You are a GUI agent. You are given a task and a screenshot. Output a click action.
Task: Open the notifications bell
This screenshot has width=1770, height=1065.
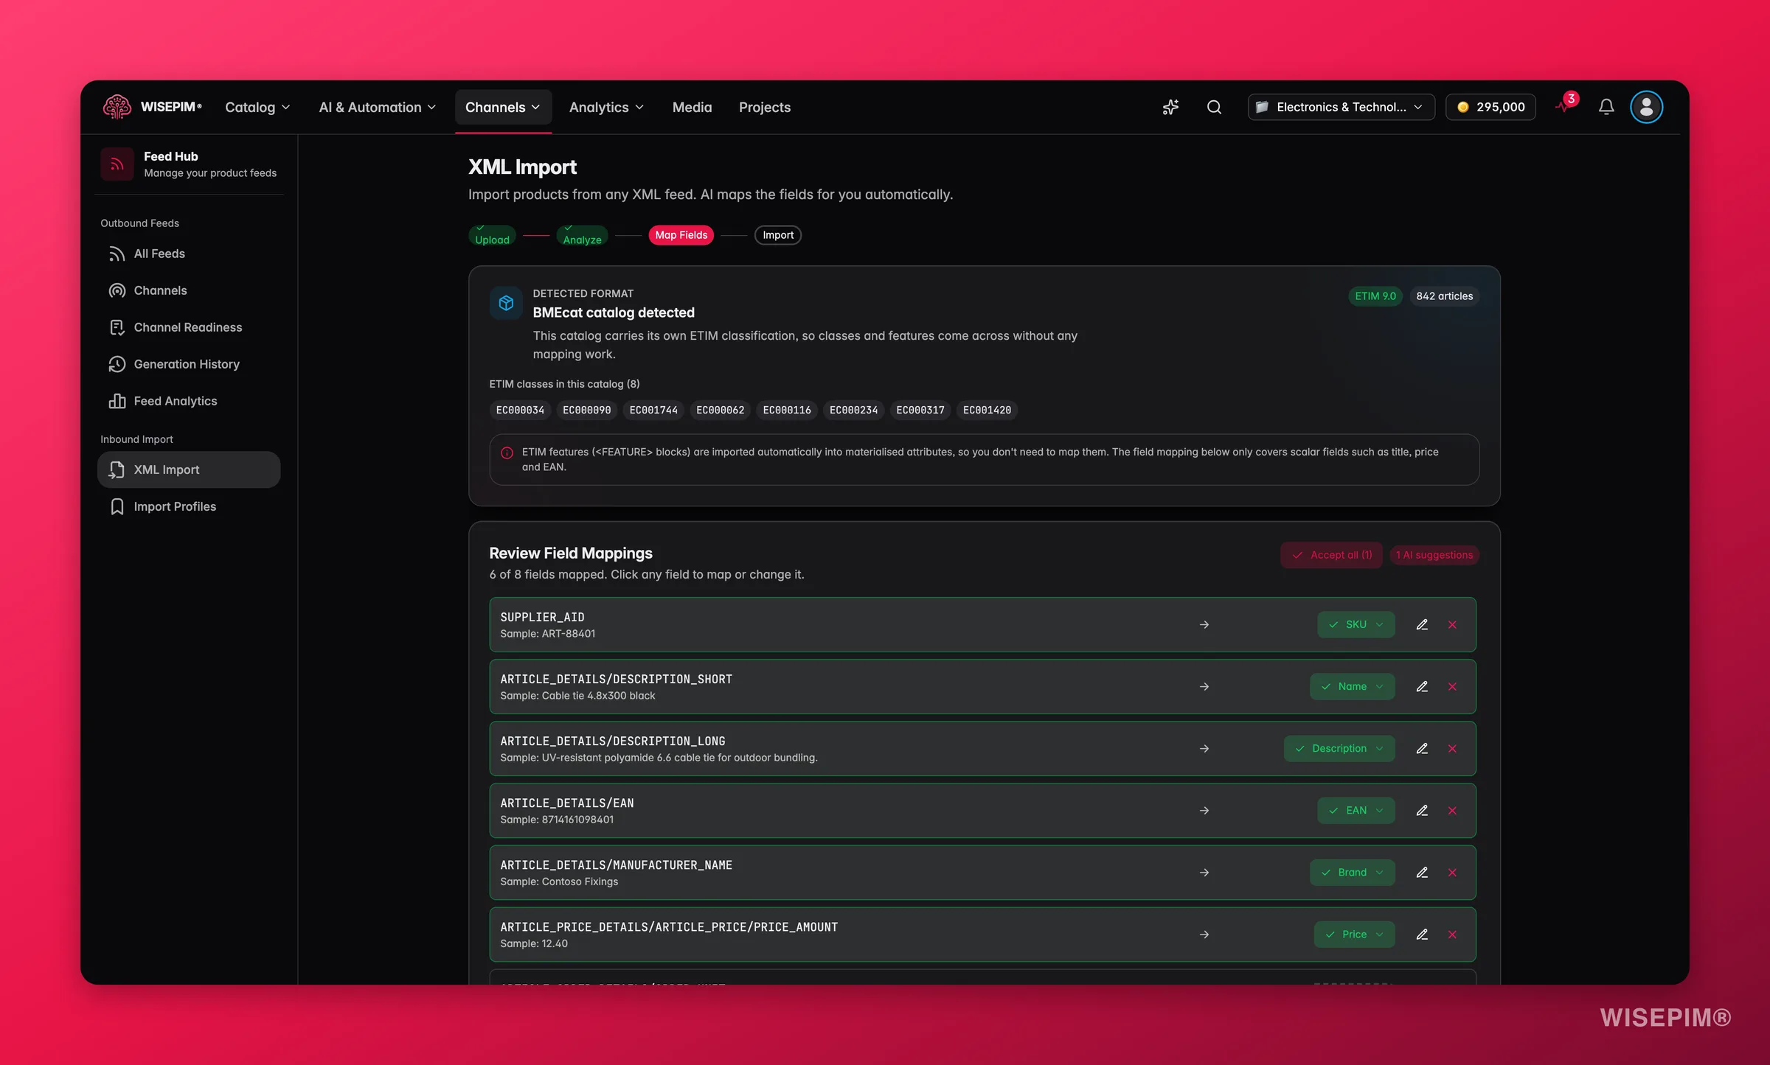[1606, 107]
